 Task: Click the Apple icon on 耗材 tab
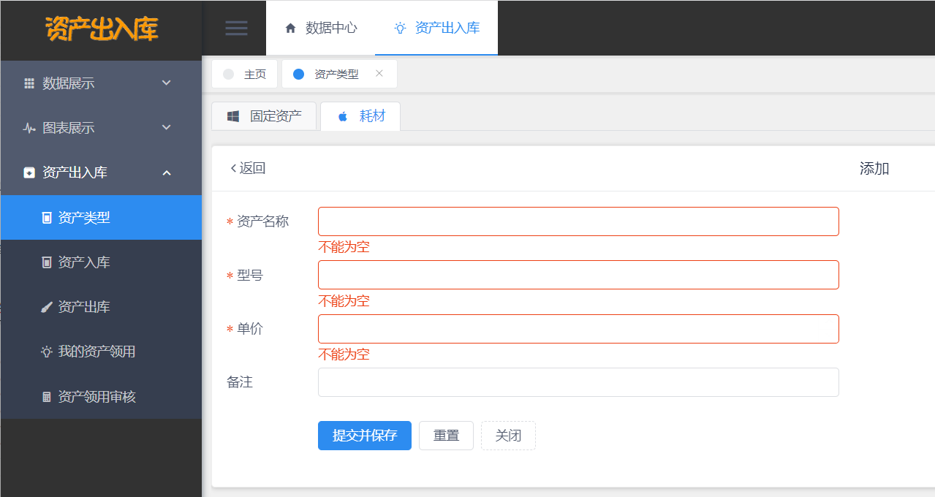[x=343, y=116]
